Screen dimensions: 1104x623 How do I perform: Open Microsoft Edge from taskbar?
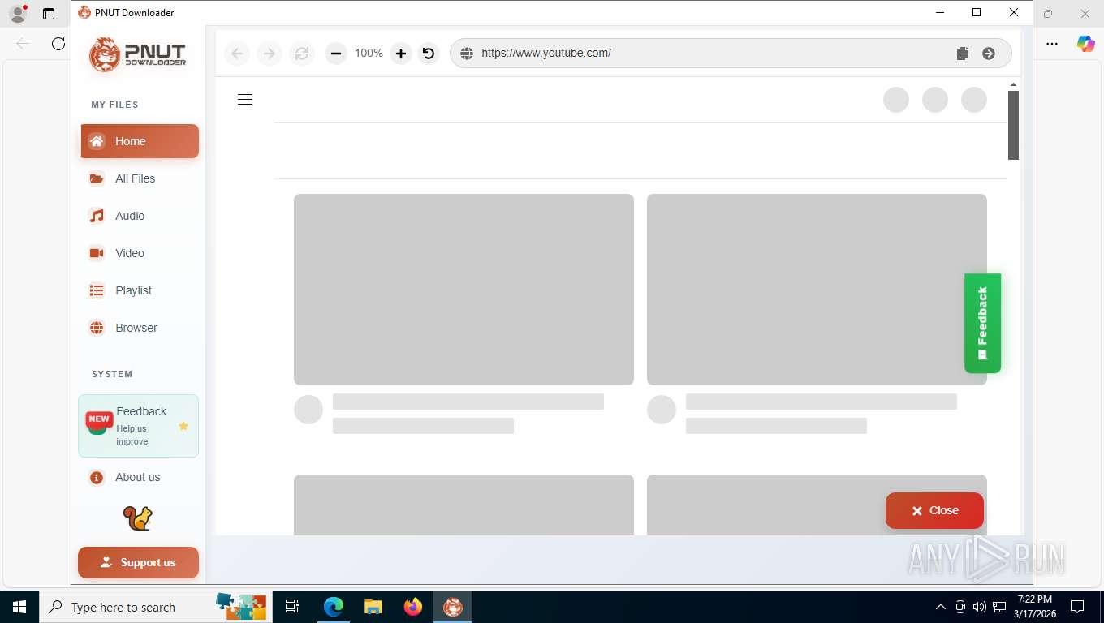[334, 607]
